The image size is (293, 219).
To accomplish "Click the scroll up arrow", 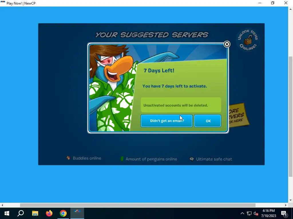I will [290, 9].
